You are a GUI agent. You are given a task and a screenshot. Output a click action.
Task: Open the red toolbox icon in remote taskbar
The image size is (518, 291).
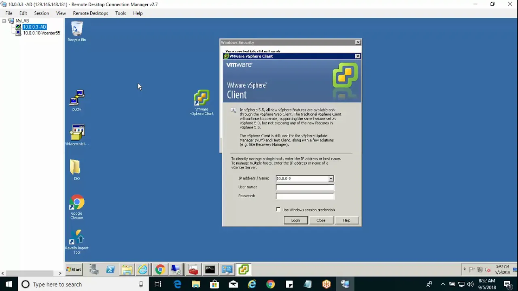point(193,270)
